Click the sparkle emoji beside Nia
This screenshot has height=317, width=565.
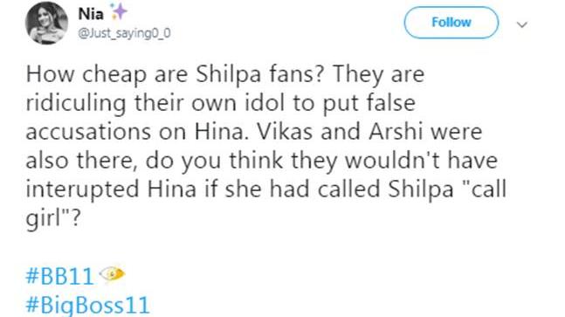click(119, 11)
